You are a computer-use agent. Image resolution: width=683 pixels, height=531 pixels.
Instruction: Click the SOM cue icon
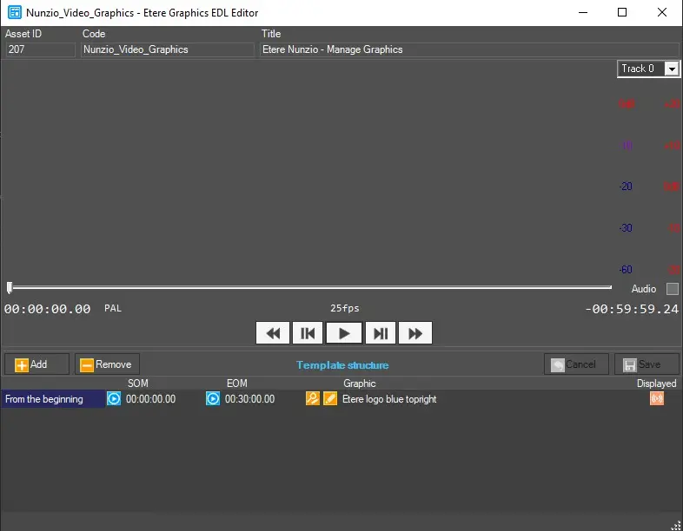pos(114,399)
